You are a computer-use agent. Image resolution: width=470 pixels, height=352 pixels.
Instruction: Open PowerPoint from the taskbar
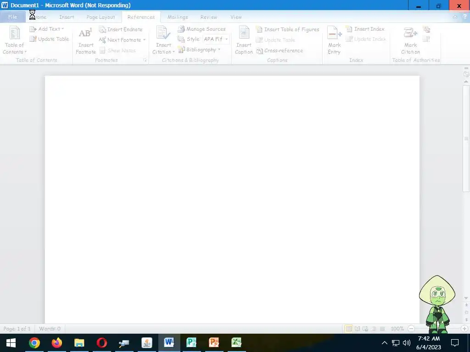pos(214,343)
